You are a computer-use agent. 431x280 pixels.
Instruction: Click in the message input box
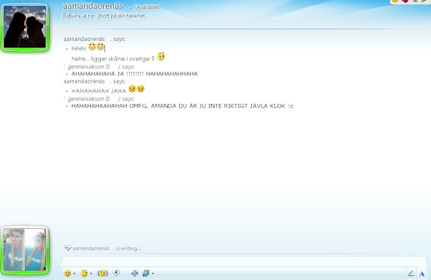click(244, 261)
